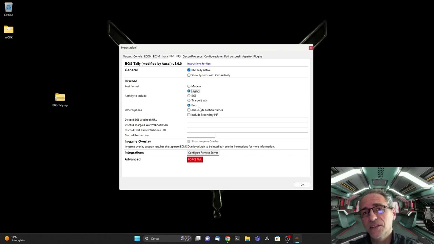434x244 pixels.
Task: Confirm settings with the OK button
Action: pos(302,185)
